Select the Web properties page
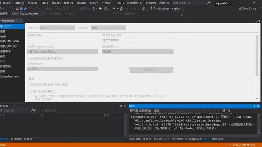The image size is (262, 147). (x=3, y=36)
